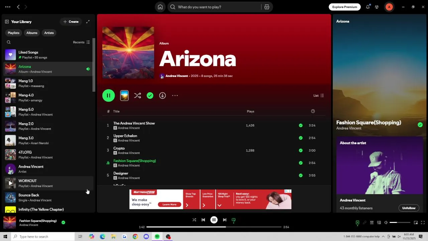Open the Create dropdown
This screenshot has height=241, width=428.
tap(71, 22)
